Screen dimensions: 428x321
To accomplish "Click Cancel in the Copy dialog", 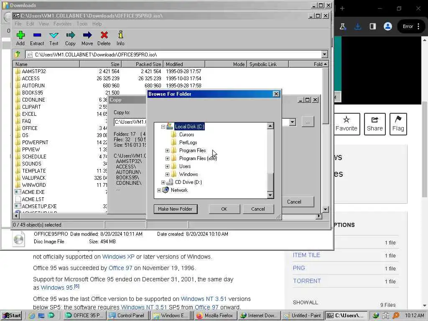I will (x=298, y=202).
